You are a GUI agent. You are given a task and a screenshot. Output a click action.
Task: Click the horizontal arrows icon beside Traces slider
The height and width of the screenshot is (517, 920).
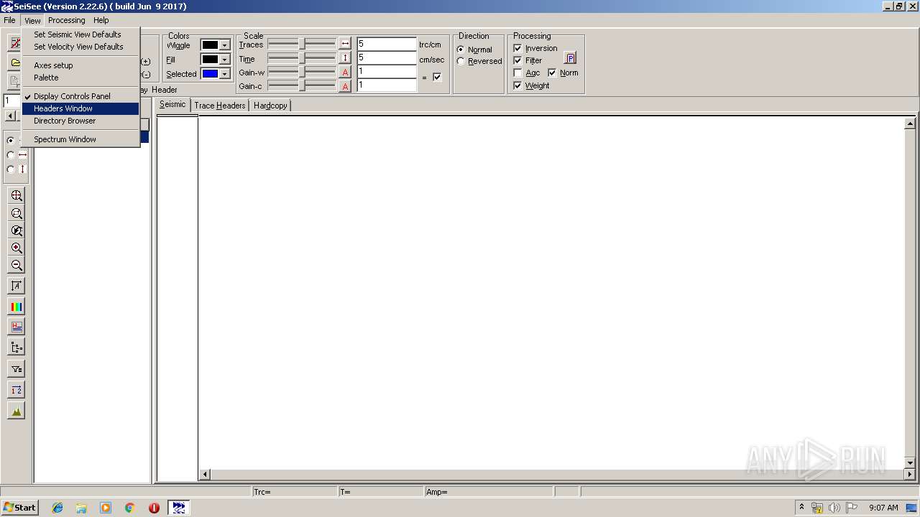click(345, 44)
